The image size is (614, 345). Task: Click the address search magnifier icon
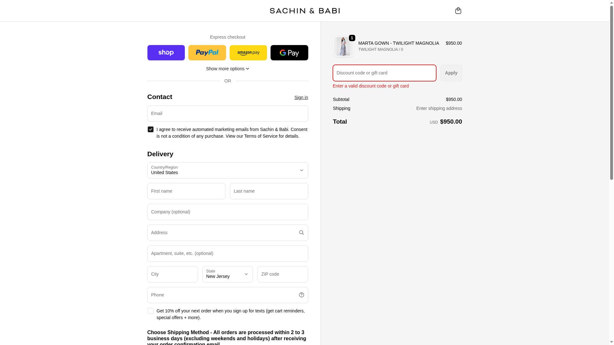301,233
